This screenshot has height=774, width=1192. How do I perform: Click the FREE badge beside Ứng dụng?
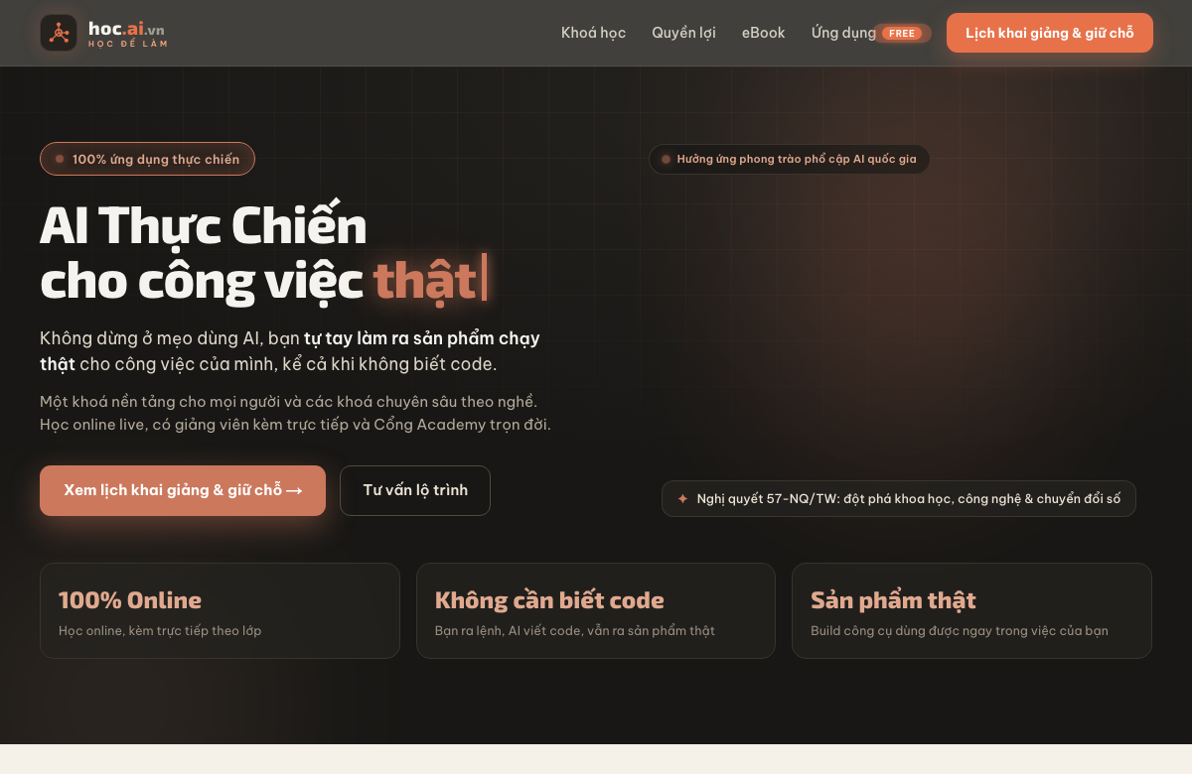coord(902,33)
